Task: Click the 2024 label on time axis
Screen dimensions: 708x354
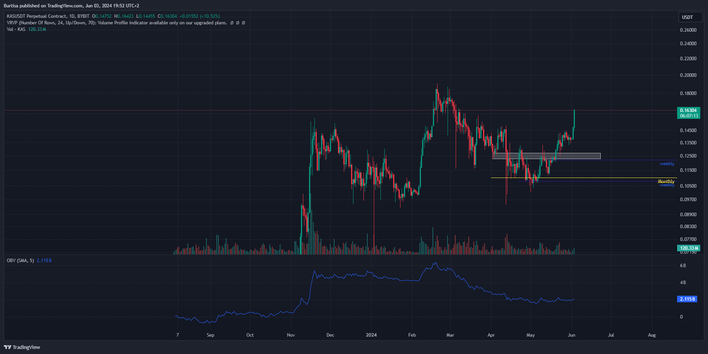Action: 371,335
